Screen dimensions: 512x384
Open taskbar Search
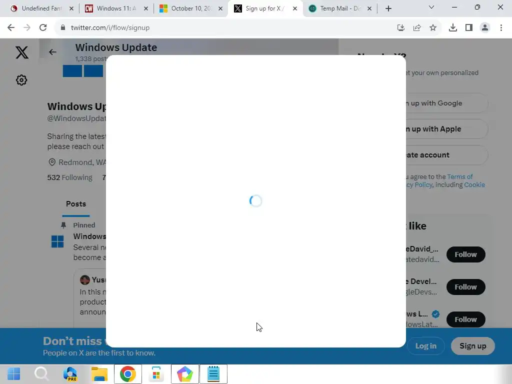coord(42,374)
